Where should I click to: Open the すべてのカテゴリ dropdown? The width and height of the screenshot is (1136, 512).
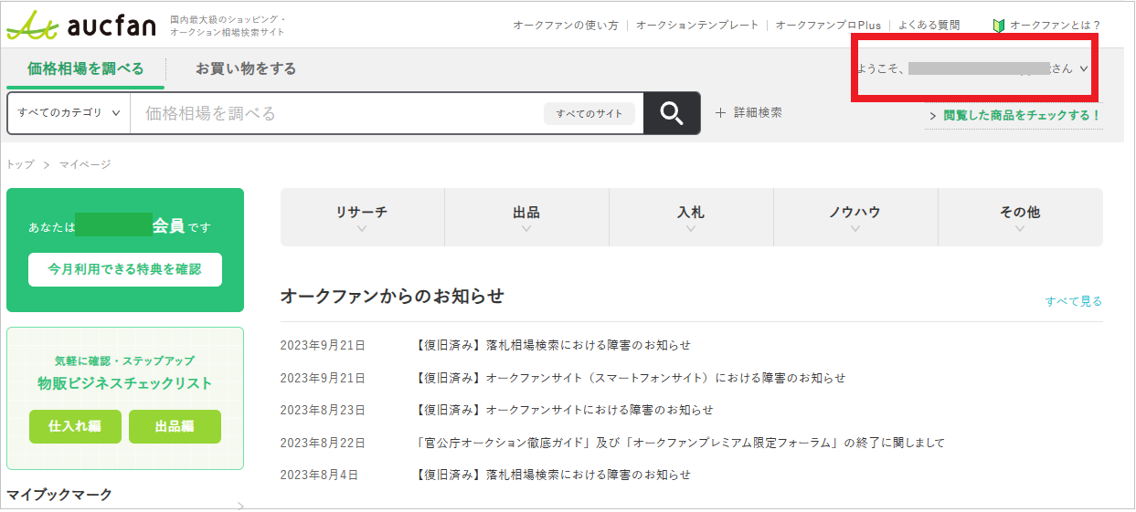[x=69, y=113]
